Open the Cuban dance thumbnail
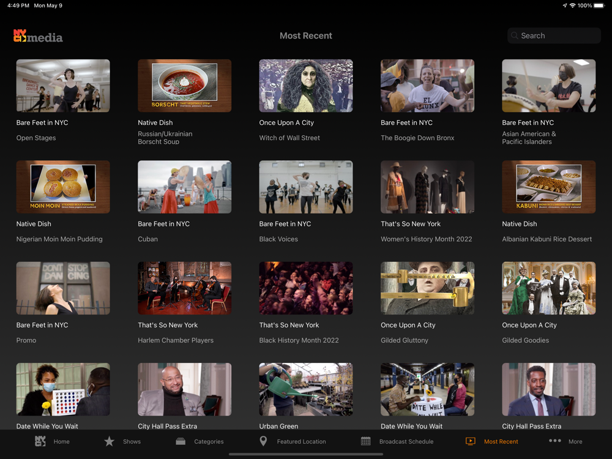Image resolution: width=612 pixels, height=459 pixels. [x=184, y=187]
